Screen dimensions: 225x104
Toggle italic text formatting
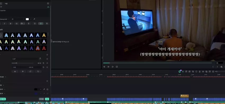pyautogui.click(x=4, y=23)
